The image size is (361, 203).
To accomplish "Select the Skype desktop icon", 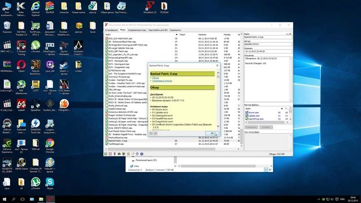I will (x=50, y=183).
